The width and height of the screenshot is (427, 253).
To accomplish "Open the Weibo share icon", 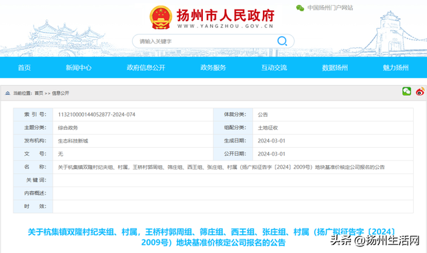I will (420, 92).
